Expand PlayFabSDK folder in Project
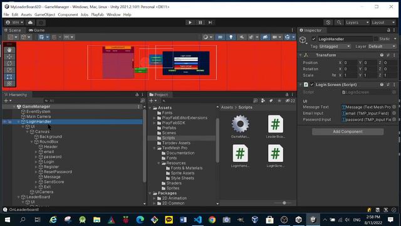401x226 pixels. pyautogui.click(x=154, y=123)
